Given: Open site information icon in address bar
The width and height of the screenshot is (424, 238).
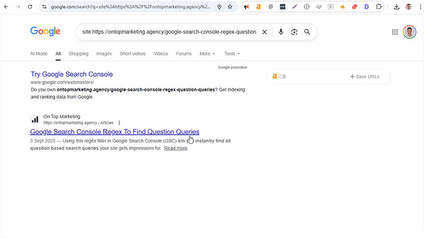Looking at the screenshot, I should [x=45, y=7].
